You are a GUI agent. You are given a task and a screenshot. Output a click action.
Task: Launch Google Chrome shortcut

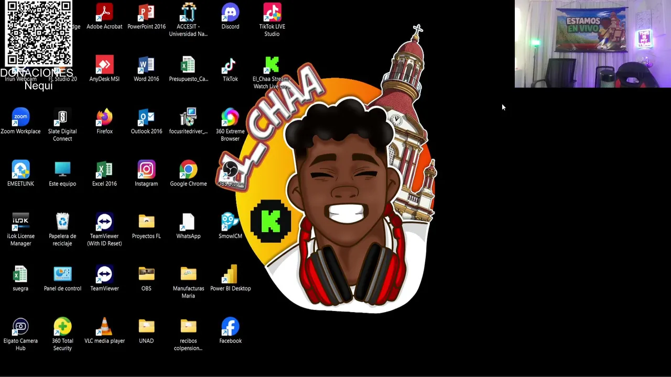(188, 174)
